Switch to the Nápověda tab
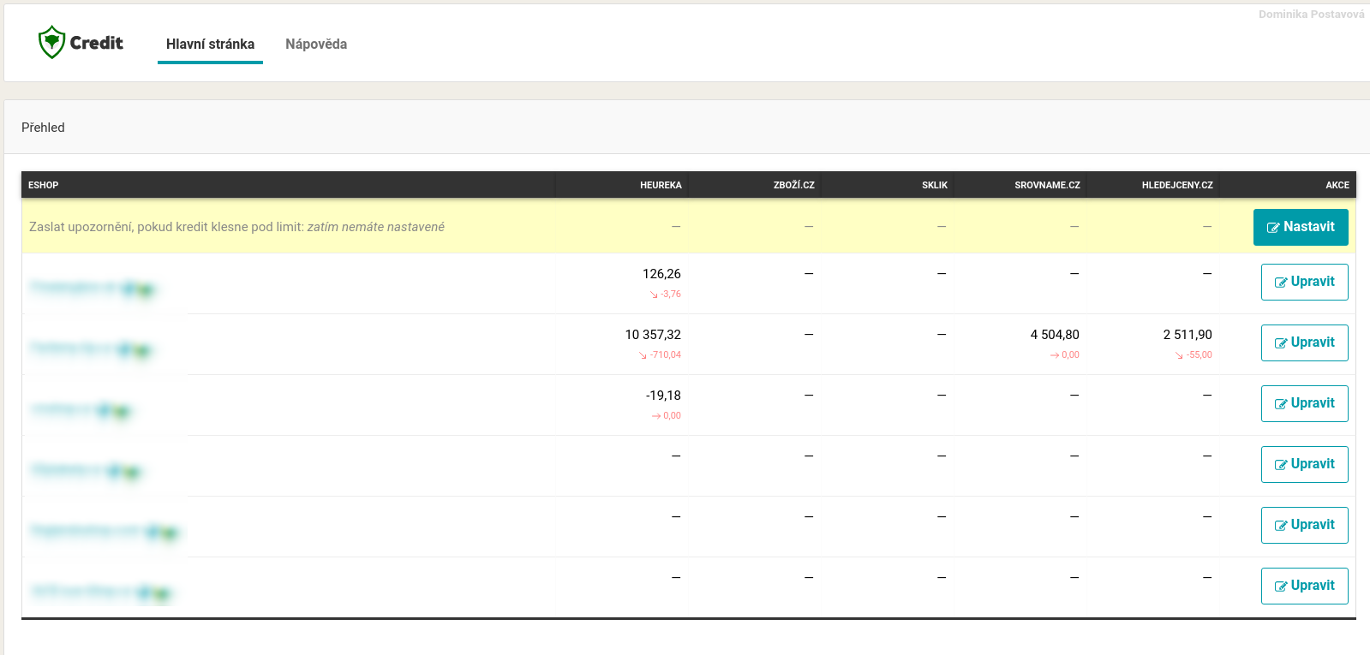Image resolution: width=1370 pixels, height=655 pixels. tap(316, 45)
